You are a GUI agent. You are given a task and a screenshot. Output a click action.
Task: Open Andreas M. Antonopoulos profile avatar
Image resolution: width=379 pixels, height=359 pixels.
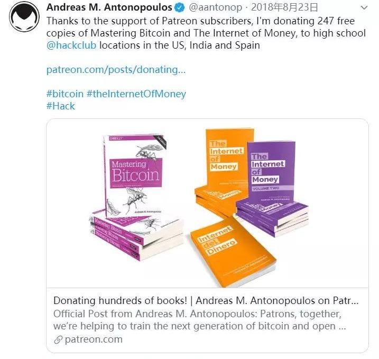click(x=24, y=17)
